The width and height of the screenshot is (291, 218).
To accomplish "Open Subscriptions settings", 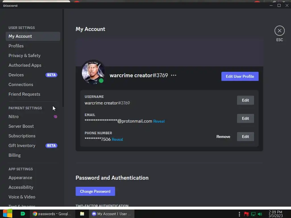I will pyautogui.click(x=33, y=136).
